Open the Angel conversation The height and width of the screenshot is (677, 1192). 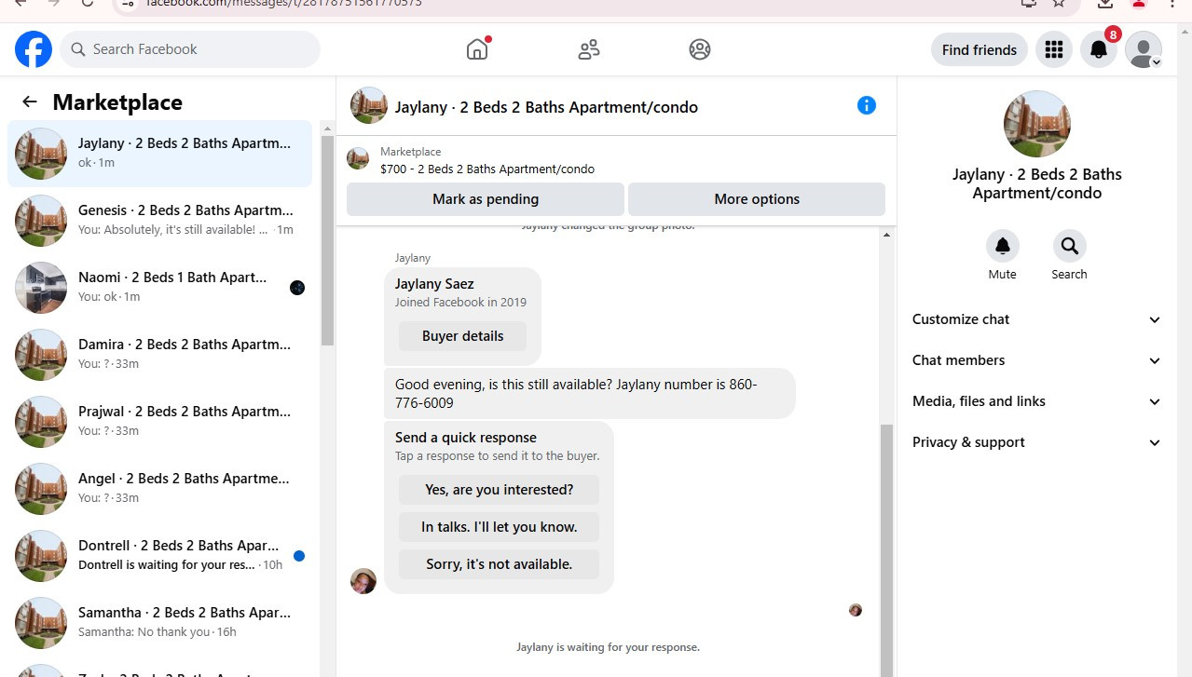pos(160,488)
